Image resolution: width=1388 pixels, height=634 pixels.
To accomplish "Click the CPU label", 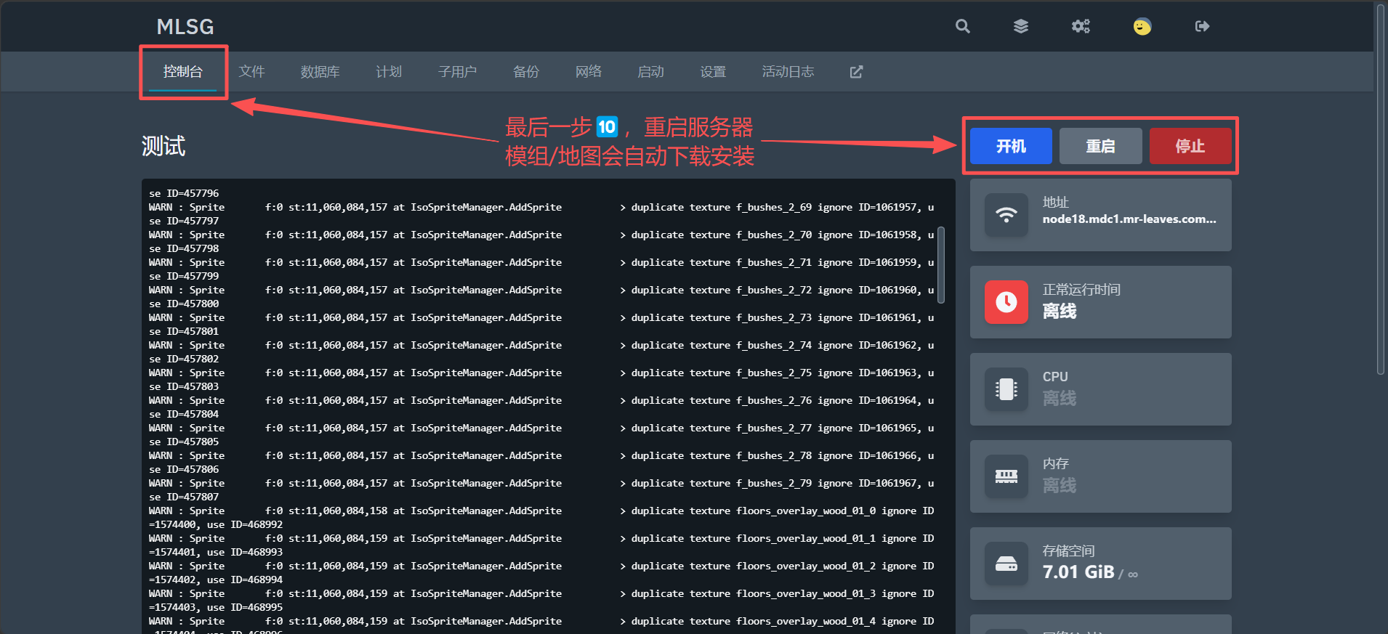I will tap(1055, 377).
